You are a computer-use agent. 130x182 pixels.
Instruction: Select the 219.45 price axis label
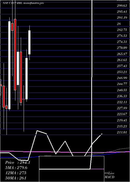coord(122,120)
